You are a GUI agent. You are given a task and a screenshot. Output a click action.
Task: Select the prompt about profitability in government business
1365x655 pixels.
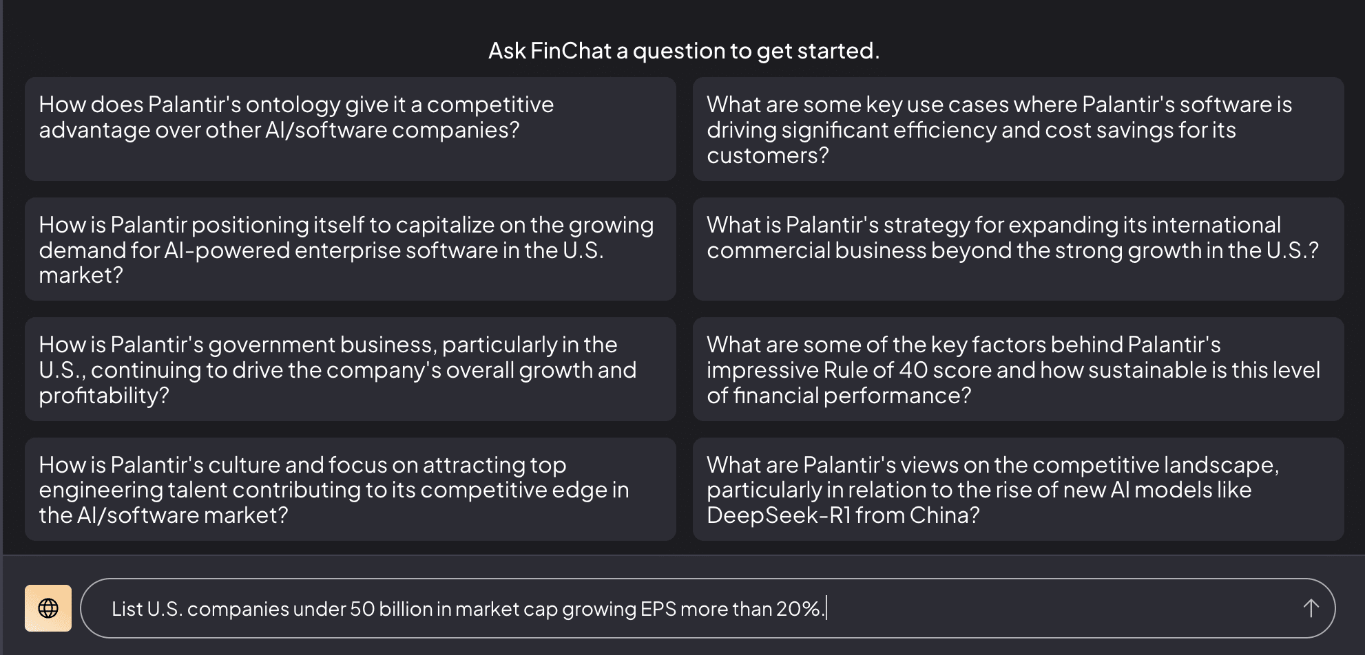pyautogui.click(x=350, y=369)
